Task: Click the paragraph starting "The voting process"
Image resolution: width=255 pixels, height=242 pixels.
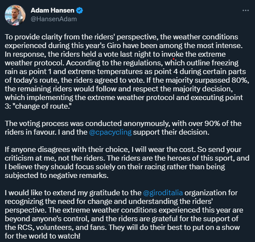Action: (123, 128)
